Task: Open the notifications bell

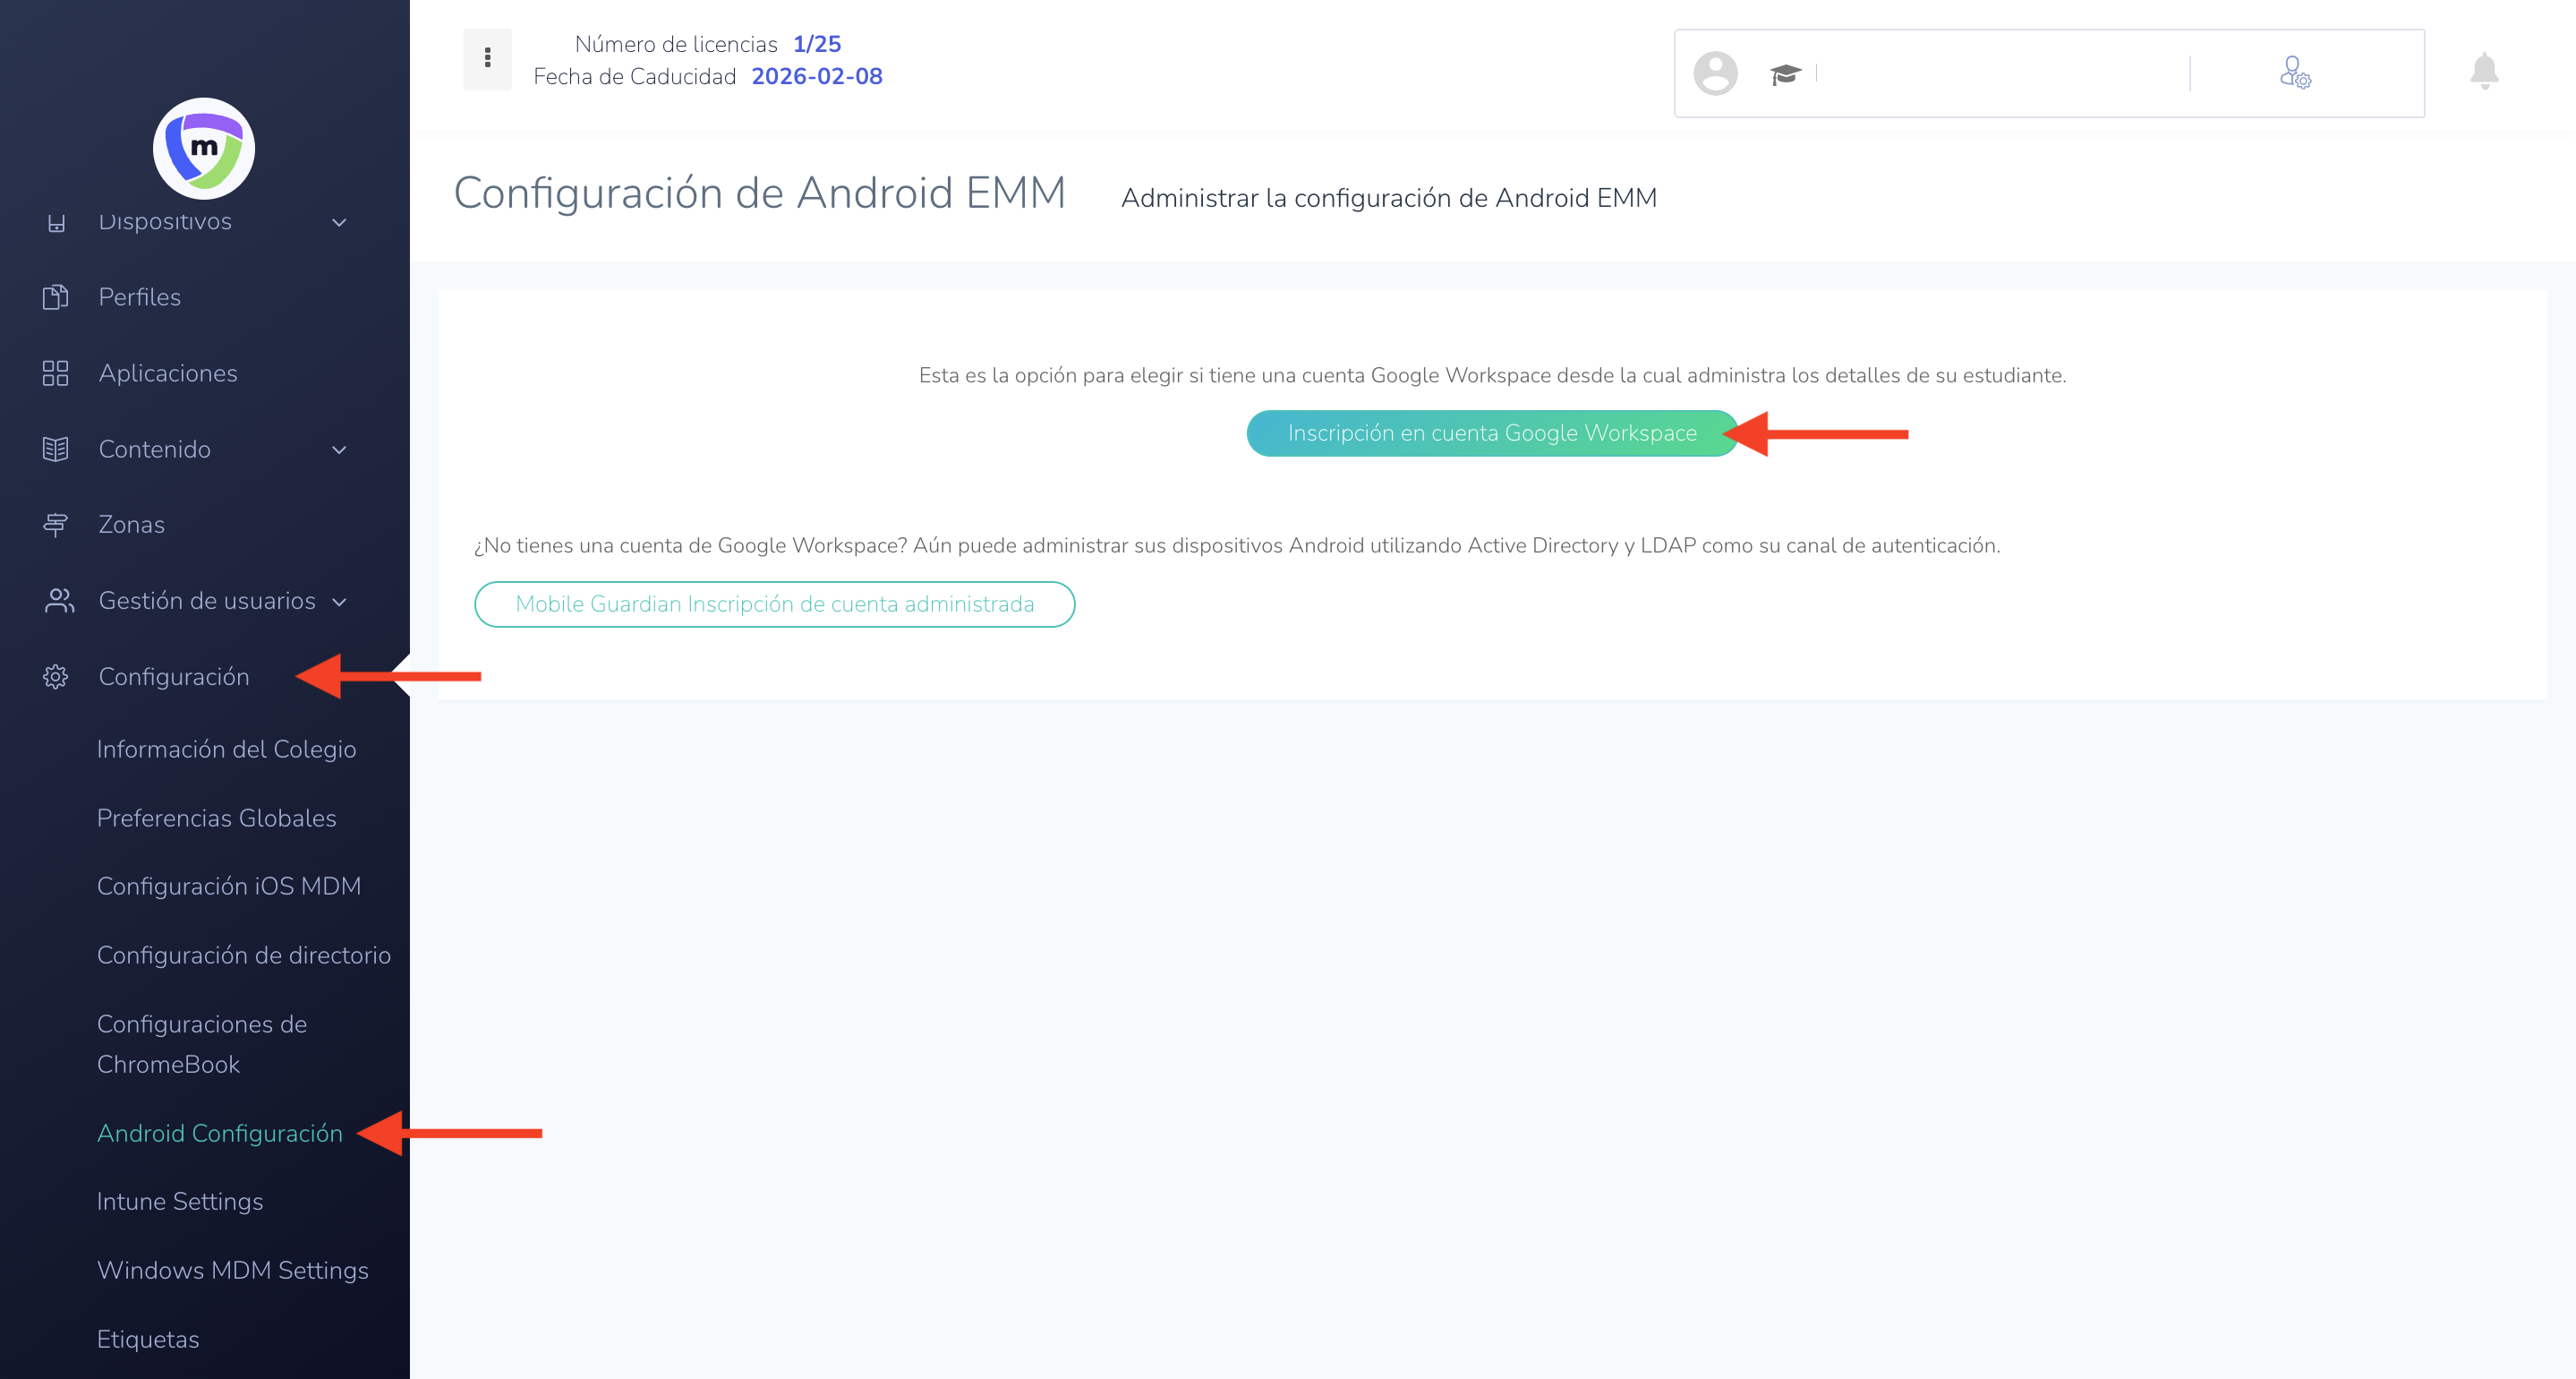Action: [2484, 72]
